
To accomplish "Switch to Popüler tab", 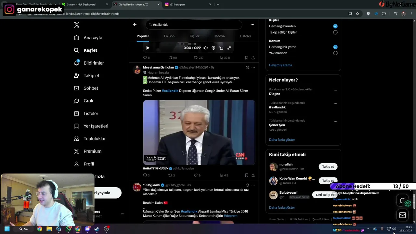I will click(x=143, y=36).
